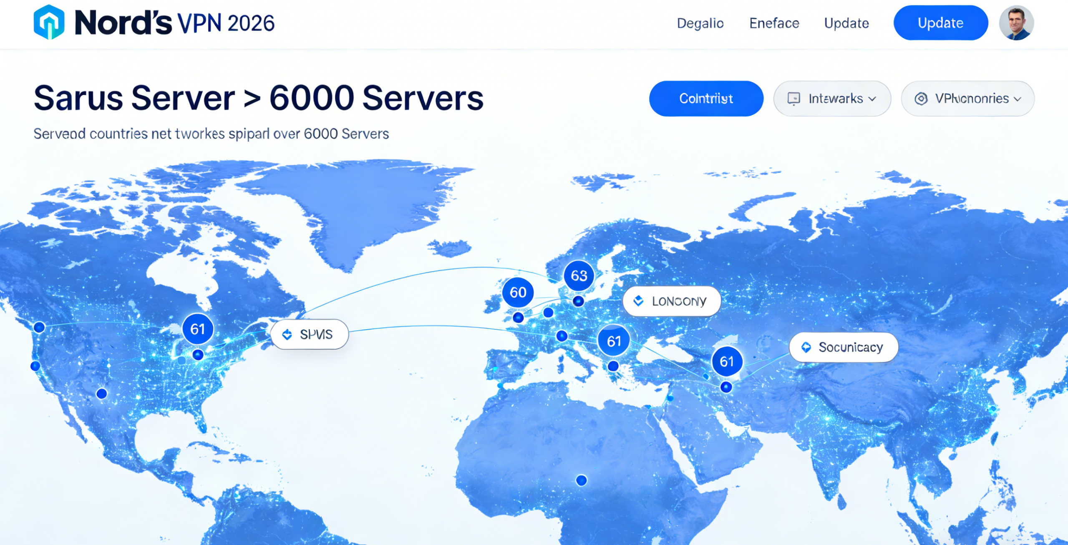Open the Eneface menu item
This screenshot has width=1068, height=545.
774,23
